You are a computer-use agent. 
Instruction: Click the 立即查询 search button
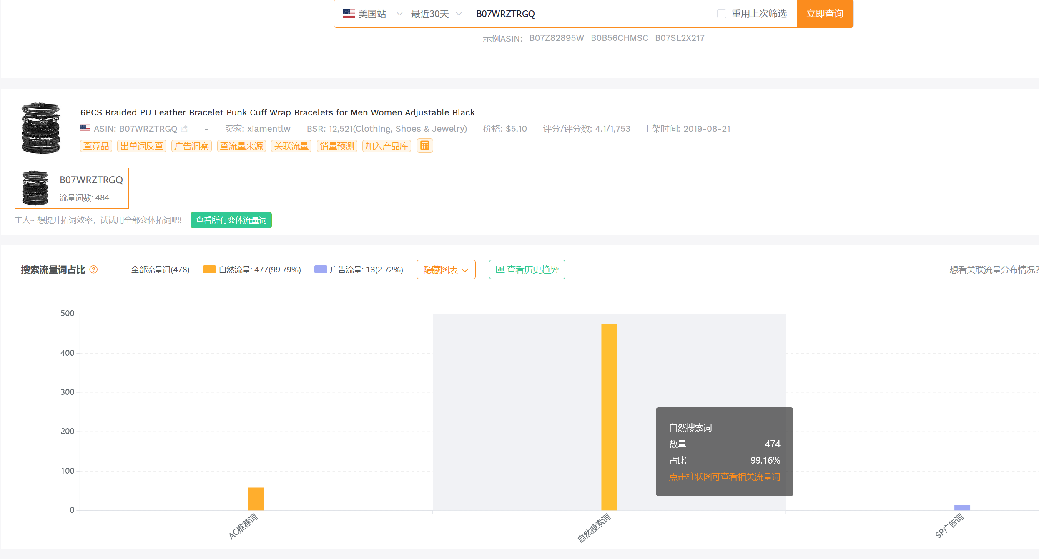[824, 13]
